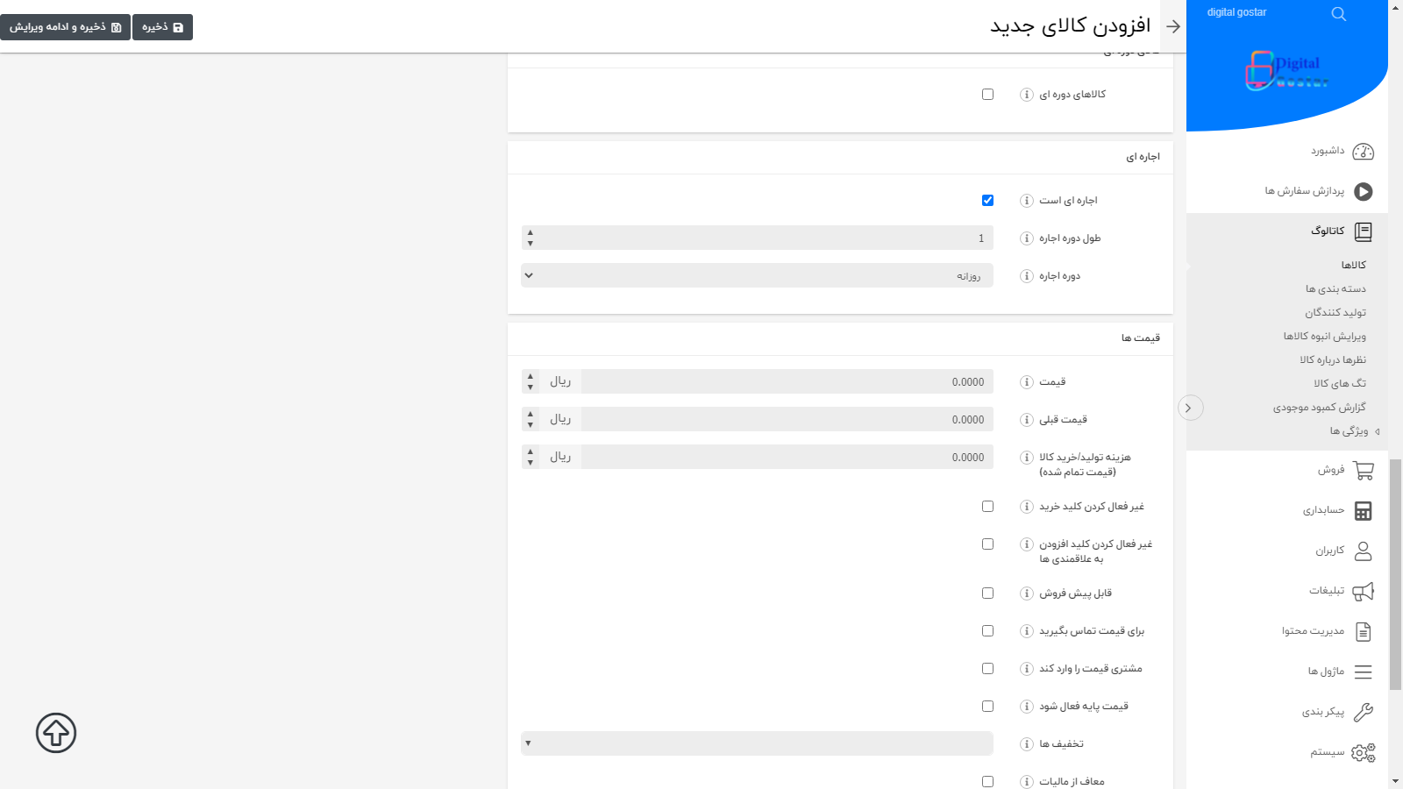The height and width of the screenshot is (789, 1403).
Task: Check قابل پیش فروش option
Action: [988, 593]
